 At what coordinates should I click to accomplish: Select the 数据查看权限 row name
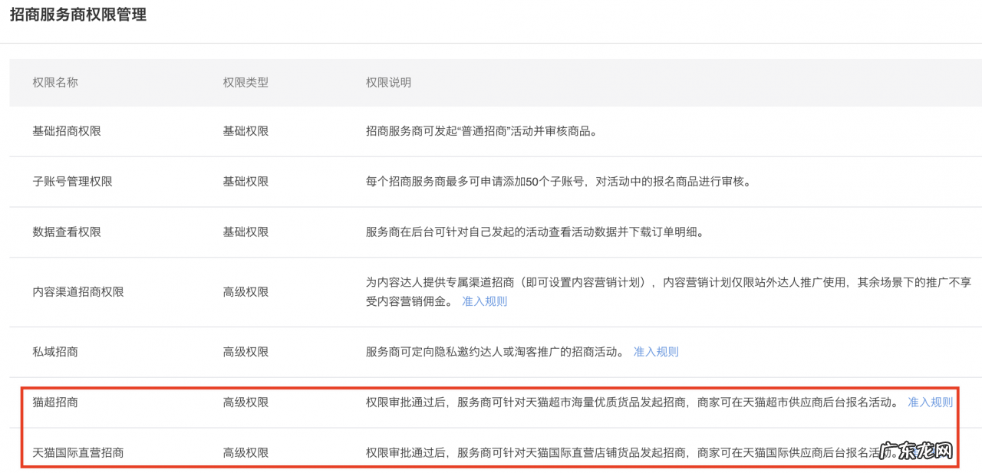tap(67, 232)
